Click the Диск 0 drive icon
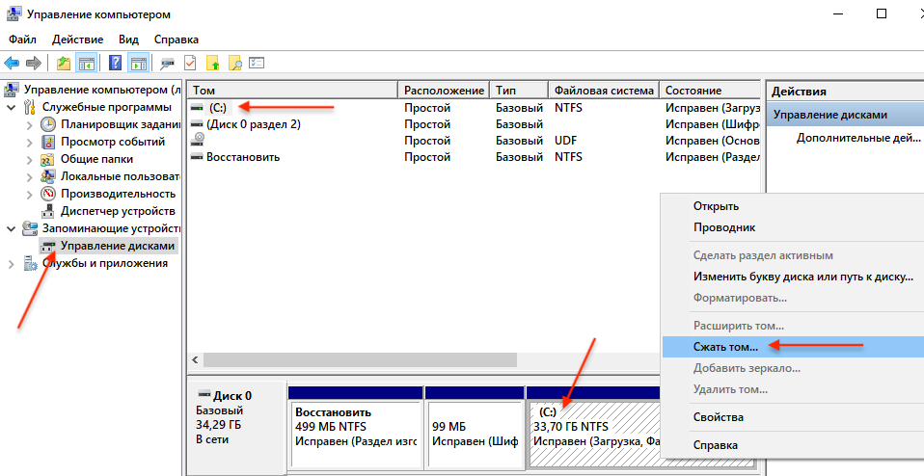924x476 pixels. coord(204,394)
